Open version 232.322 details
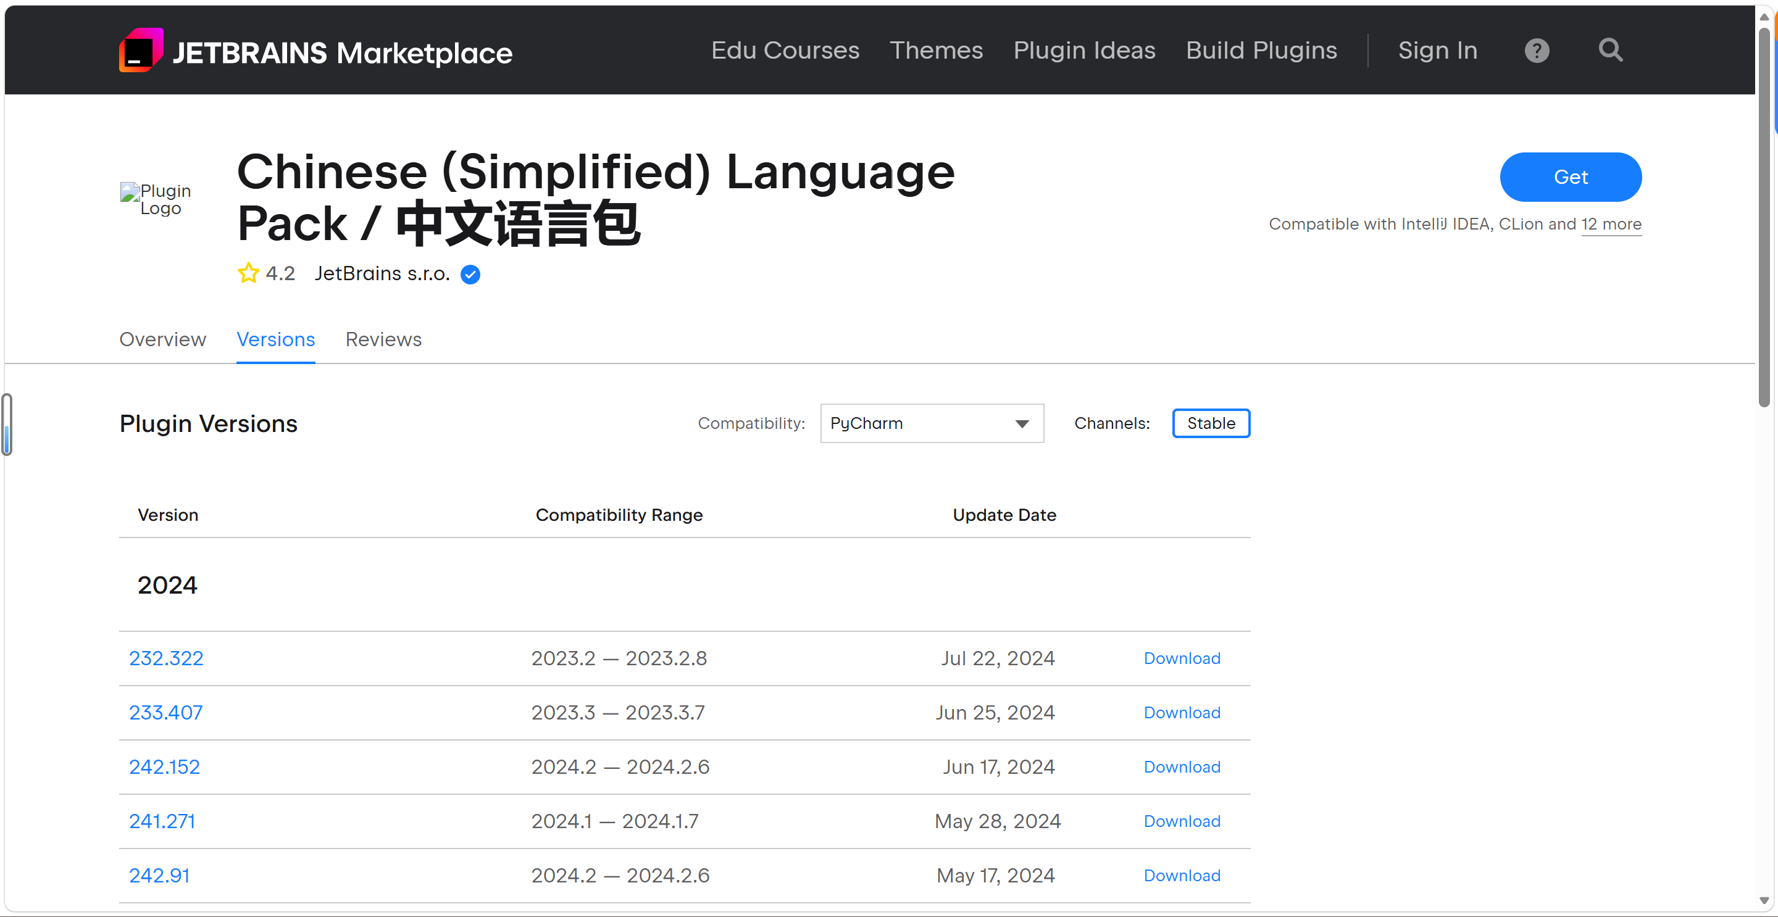Image resolution: width=1778 pixels, height=917 pixels. click(166, 658)
